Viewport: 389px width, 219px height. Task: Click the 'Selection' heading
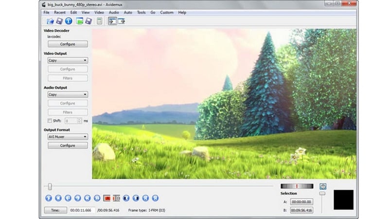click(288, 193)
